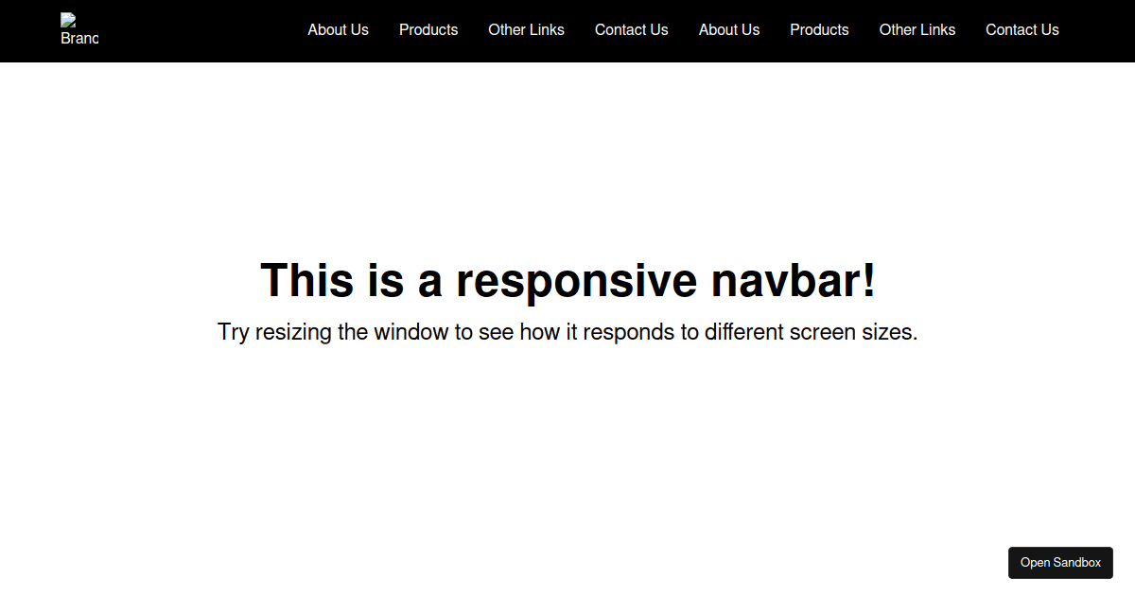Screen dimensions: 1135x596
Task: Click the responsive navbar heading text
Action: click(567, 280)
